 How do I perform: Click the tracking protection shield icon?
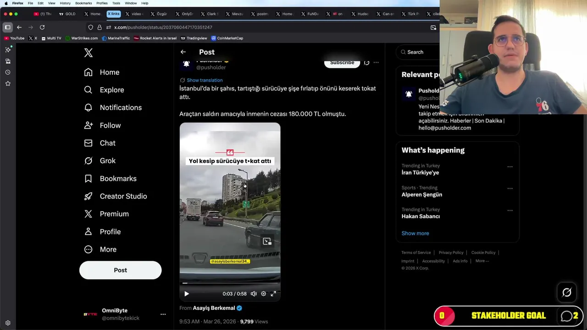coord(91,27)
